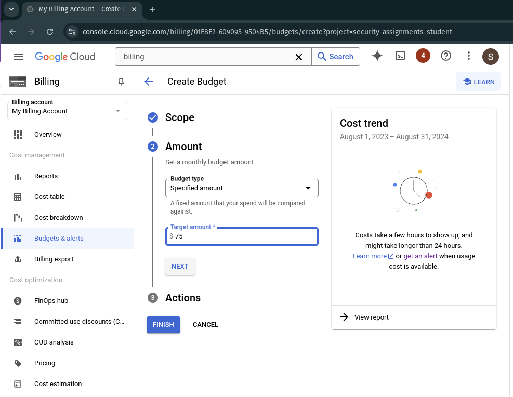Viewport: 513px width, 397px height.
Task: Click the browser address bar URL
Action: coord(267,32)
